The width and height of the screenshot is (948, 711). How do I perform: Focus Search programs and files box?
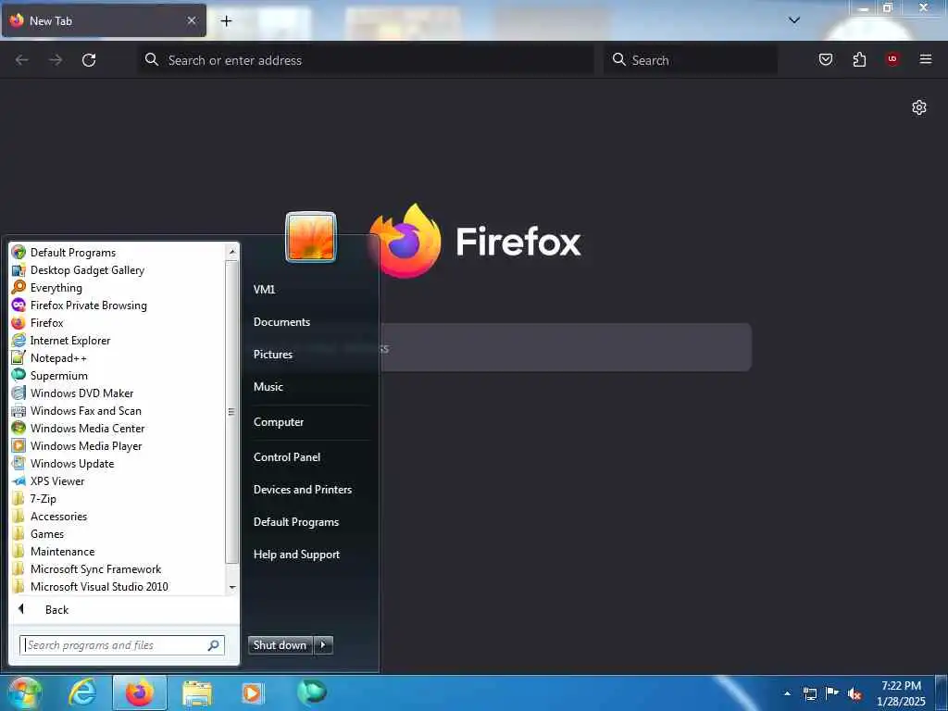(122, 645)
